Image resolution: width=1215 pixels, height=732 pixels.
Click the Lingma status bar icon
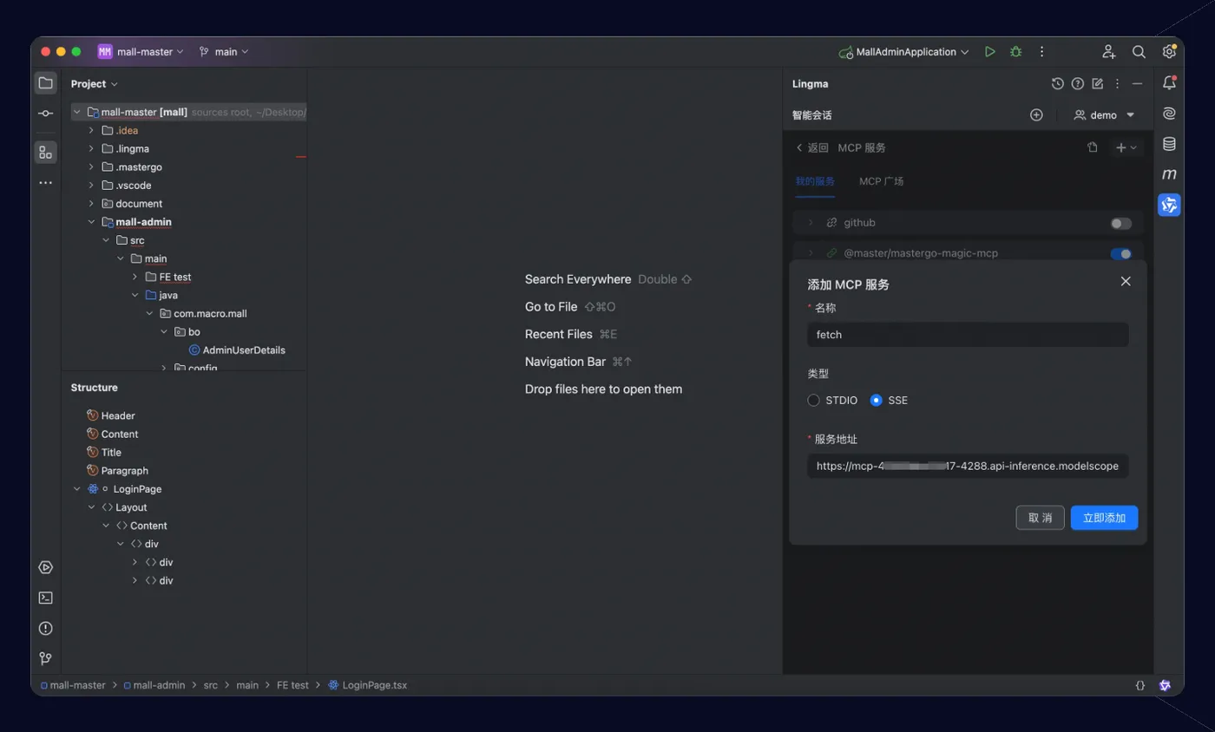pos(1165,685)
